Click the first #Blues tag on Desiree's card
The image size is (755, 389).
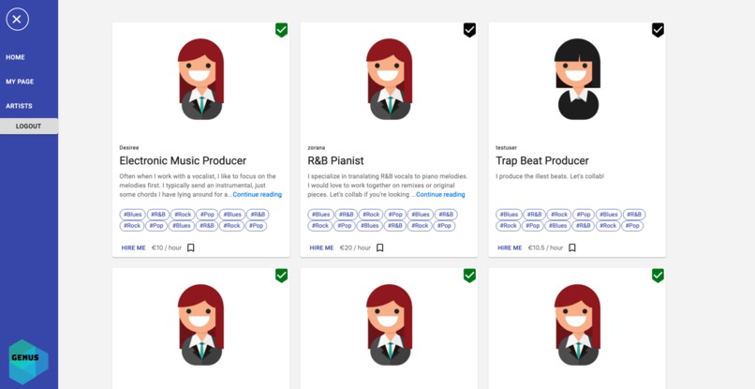coord(132,215)
